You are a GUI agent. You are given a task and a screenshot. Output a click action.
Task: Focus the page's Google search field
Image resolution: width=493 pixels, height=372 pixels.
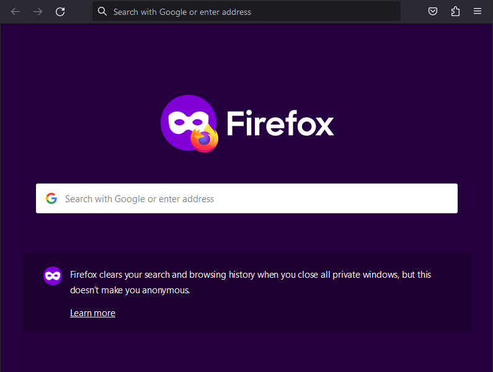(247, 198)
